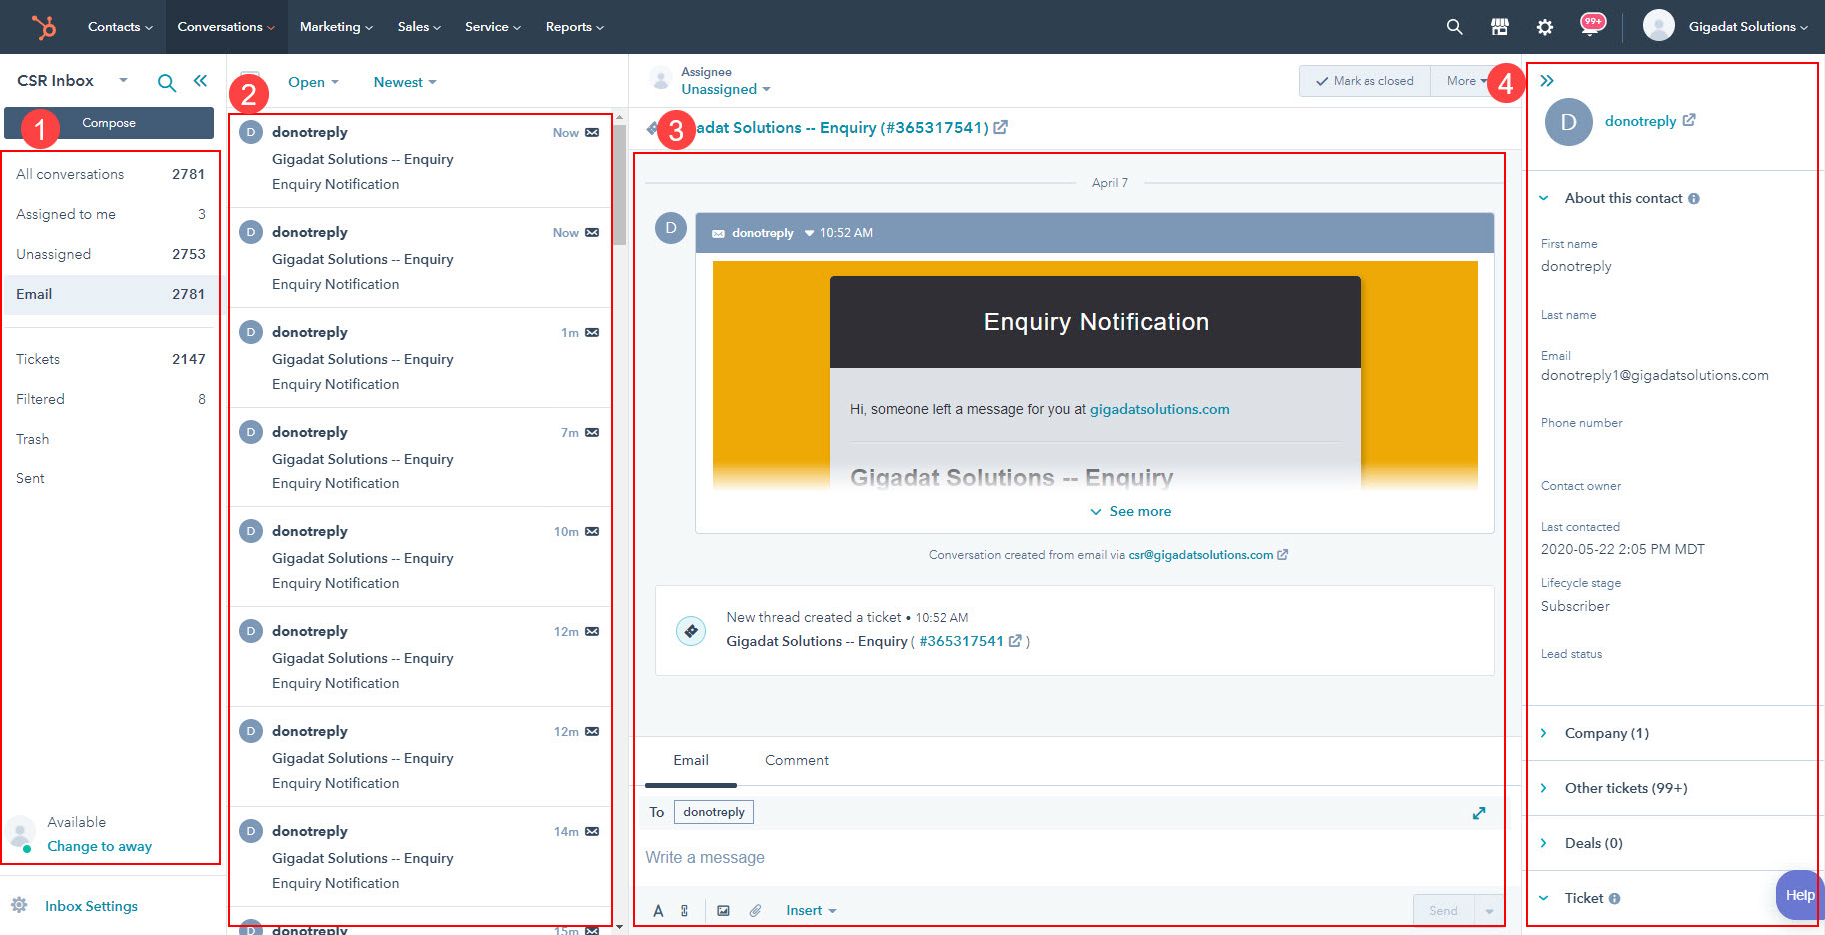The height and width of the screenshot is (935, 1825).
Task: Show Unassigned conversations view
Action: click(x=110, y=254)
